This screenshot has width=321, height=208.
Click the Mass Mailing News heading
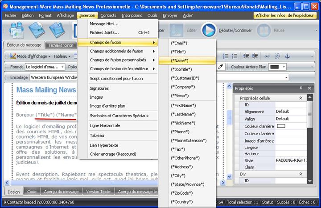tap(46, 90)
